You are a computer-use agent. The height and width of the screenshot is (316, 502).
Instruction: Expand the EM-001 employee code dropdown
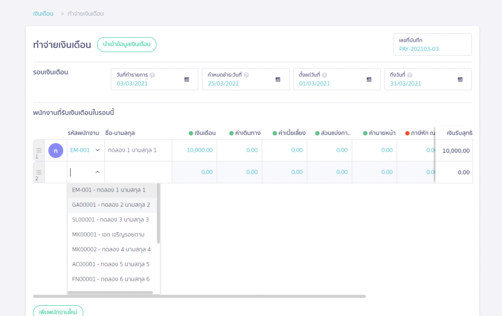tap(97, 150)
